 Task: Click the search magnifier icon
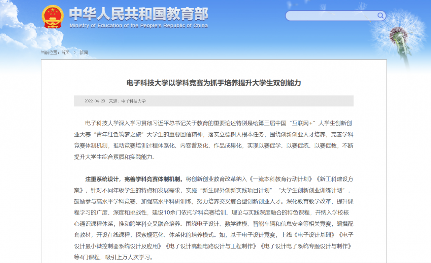380,15
